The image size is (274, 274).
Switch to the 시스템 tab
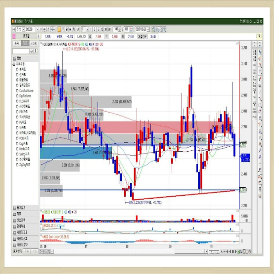click(33, 43)
